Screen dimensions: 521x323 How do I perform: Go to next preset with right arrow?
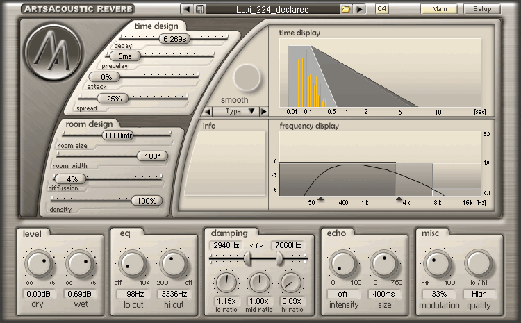(359, 10)
